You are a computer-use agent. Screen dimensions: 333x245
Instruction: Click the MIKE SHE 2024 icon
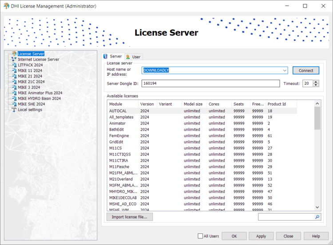[x=14, y=104]
